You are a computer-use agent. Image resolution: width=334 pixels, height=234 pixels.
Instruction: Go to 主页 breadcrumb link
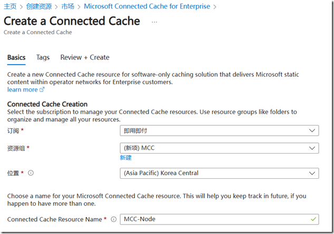coord(10,6)
